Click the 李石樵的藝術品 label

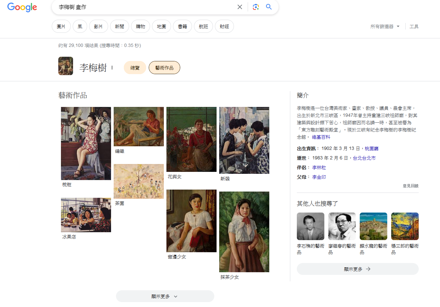point(311,249)
